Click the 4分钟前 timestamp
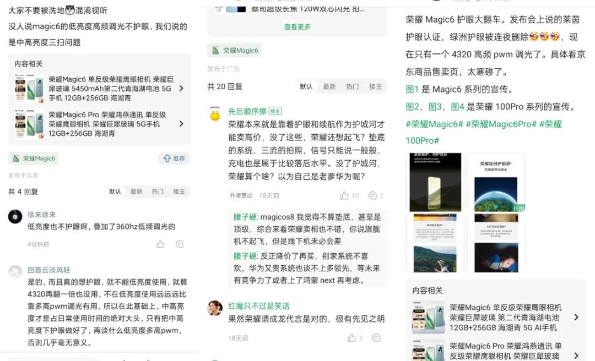 pos(38,244)
